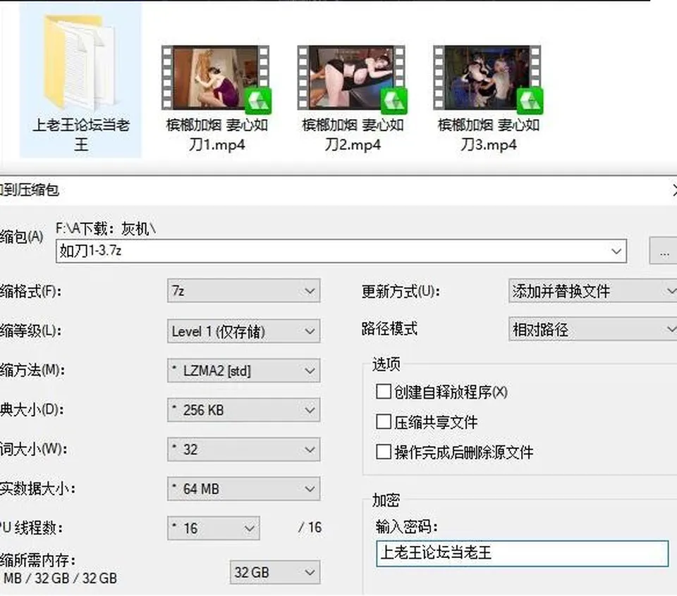
Task: Open the 相对路径 path mode dropdown
Action: click(x=593, y=330)
